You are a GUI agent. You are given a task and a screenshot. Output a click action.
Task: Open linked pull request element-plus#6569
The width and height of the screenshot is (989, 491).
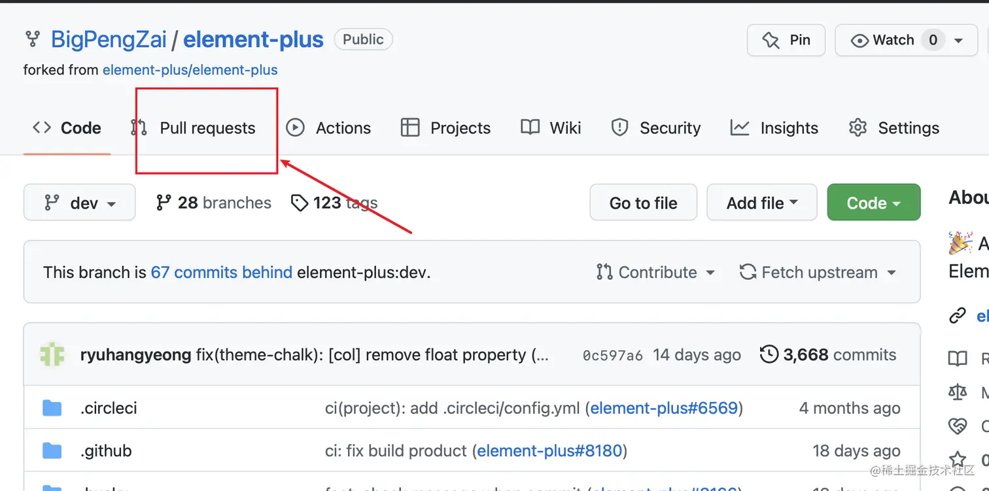[x=664, y=409]
